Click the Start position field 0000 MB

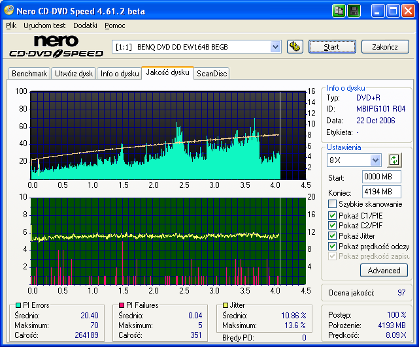click(x=382, y=177)
